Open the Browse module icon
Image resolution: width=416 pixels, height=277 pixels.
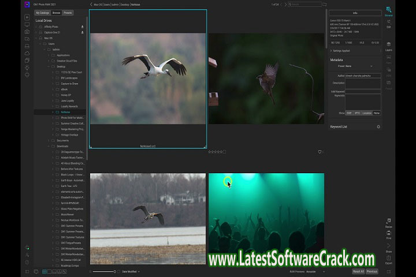pyautogui.click(x=389, y=12)
